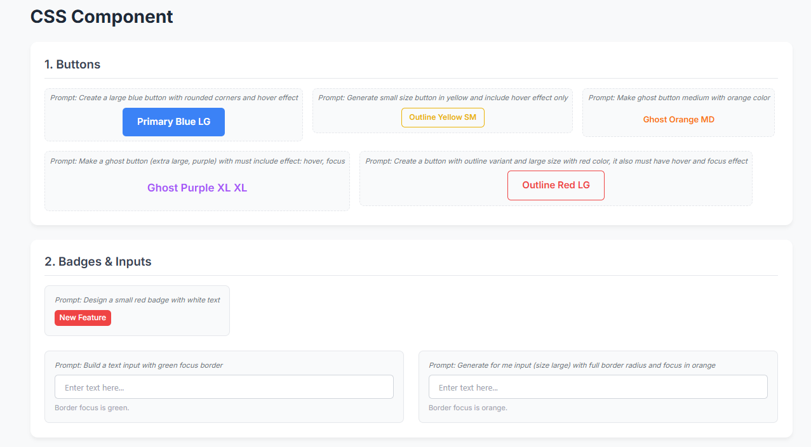The height and width of the screenshot is (447, 811).
Task: Click the Primary Blue LG button
Action: [173, 122]
